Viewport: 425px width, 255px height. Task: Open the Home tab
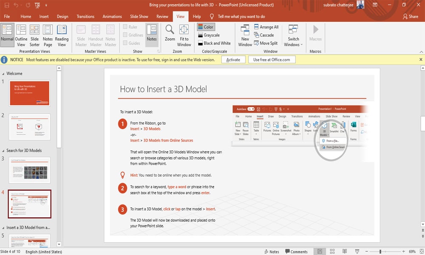[26, 17]
